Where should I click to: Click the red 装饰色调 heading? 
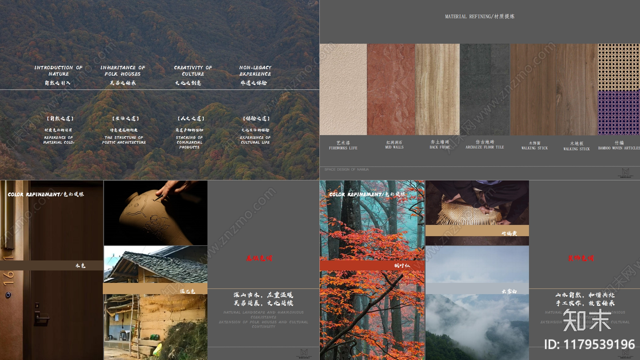[x=581, y=258]
